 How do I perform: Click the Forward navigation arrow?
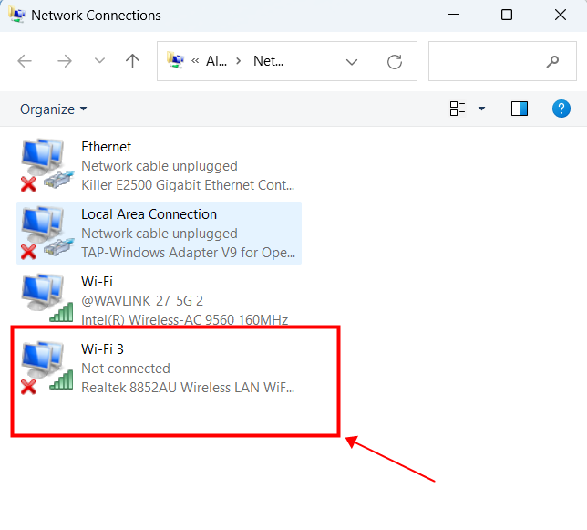(65, 61)
